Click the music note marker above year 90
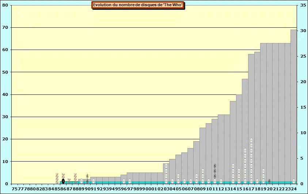This screenshot has height=194, width=308. click(x=87, y=179)
